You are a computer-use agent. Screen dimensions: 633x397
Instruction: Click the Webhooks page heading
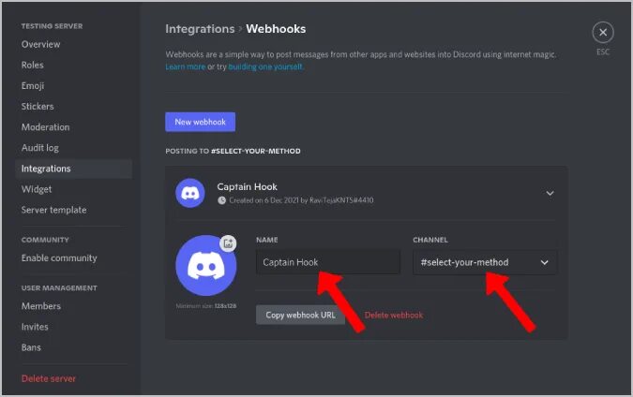tap(276, 29)
